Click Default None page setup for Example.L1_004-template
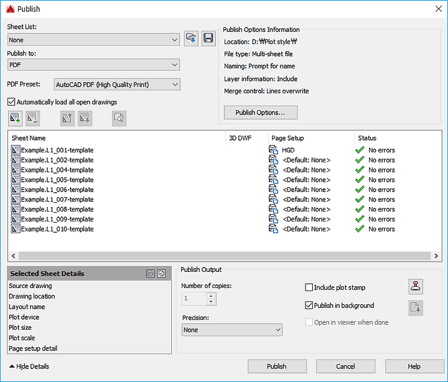Screen dimensions: 448x382 click(x=307, y=170)
